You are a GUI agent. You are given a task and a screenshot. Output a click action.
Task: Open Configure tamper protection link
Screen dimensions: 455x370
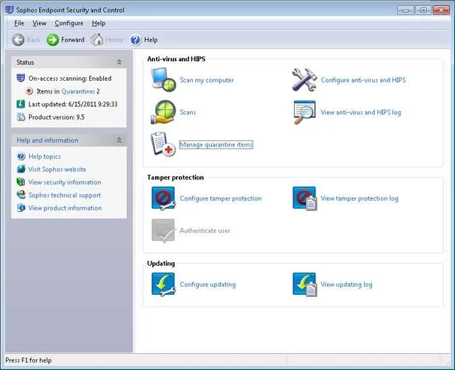(x=220, y=198)
